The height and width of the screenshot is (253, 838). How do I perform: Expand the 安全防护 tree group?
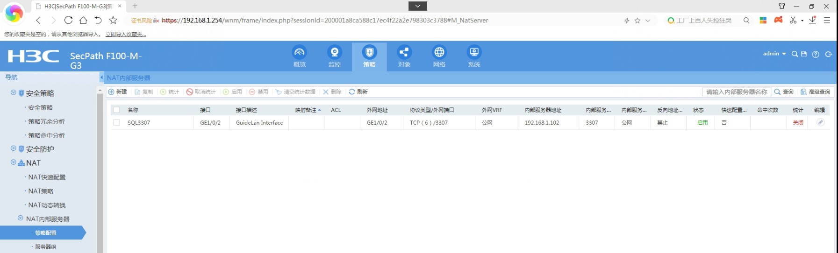tap(14, 148)
